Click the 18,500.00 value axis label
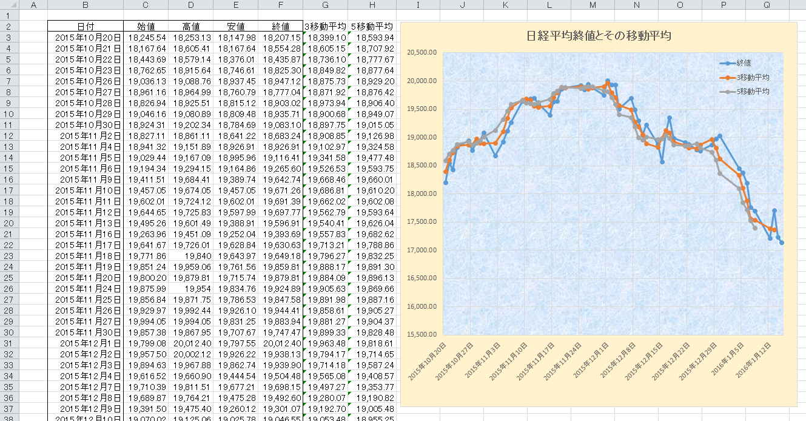 pos(421,165)
